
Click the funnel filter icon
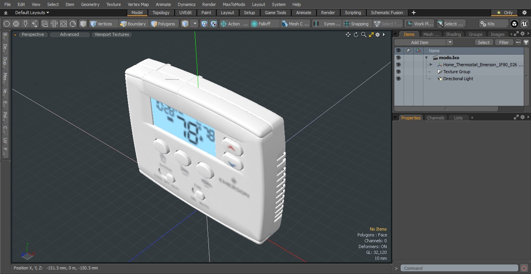(526, 42)
